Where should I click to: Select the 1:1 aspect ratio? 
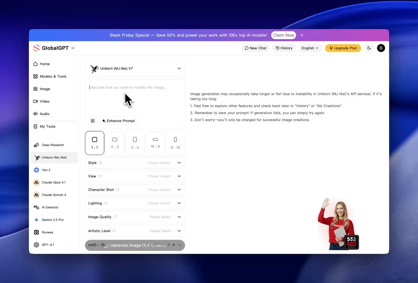click(x=94, y=143)
